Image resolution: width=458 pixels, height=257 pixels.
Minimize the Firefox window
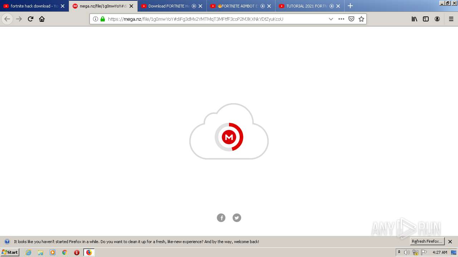442,3
